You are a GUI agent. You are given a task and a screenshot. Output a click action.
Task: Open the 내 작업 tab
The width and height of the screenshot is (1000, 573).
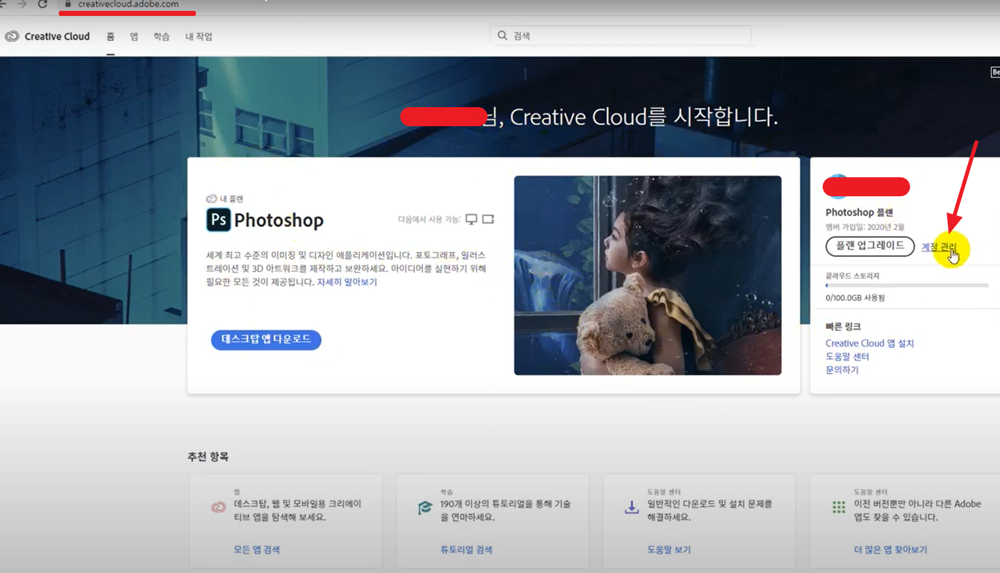pos(198,36)
